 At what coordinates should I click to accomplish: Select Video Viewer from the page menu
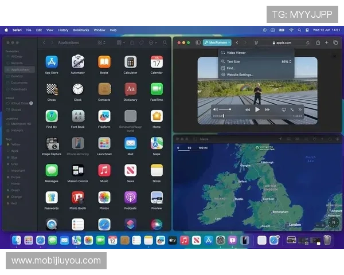pos(236,53)
